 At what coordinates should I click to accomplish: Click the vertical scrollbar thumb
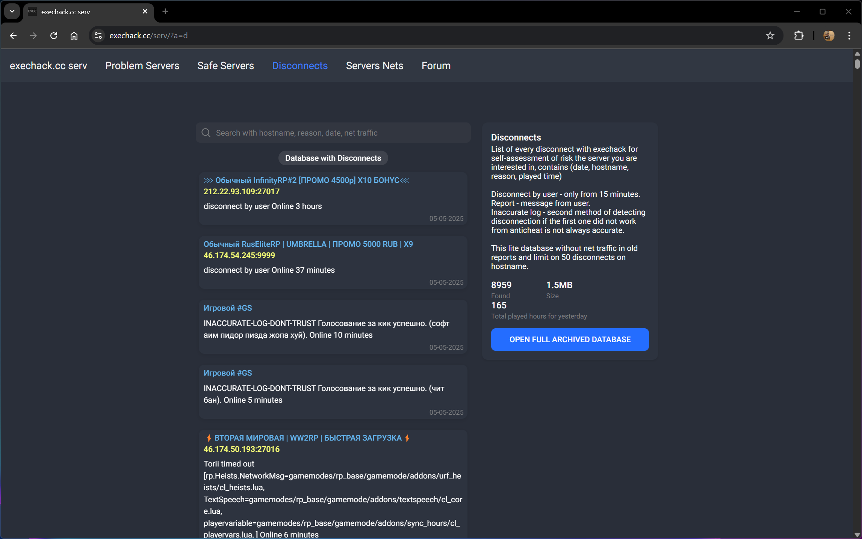pyautogui.click(x=857, y=63)
